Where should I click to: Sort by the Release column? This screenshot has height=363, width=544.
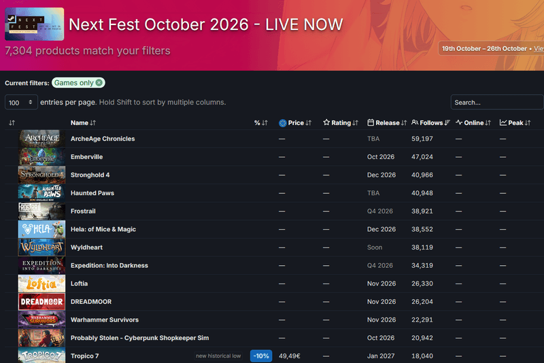[387, 123]
